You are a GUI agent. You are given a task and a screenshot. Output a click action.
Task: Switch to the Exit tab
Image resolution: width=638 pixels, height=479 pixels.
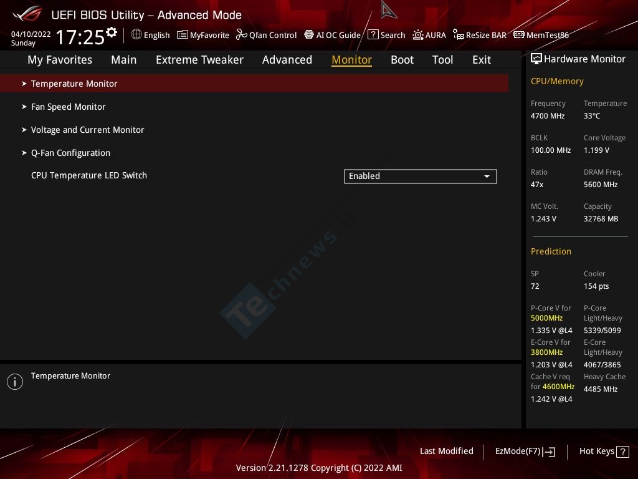(x=482, y=60)
